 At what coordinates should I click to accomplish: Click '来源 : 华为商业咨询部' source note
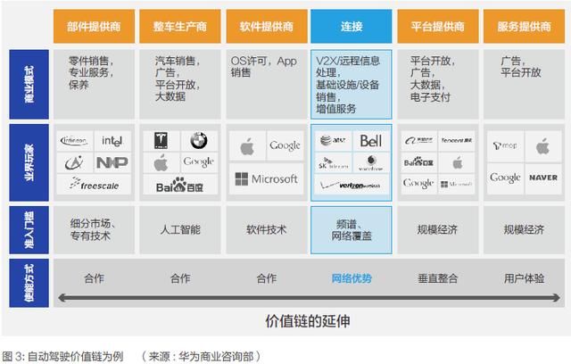pos(202,356)
